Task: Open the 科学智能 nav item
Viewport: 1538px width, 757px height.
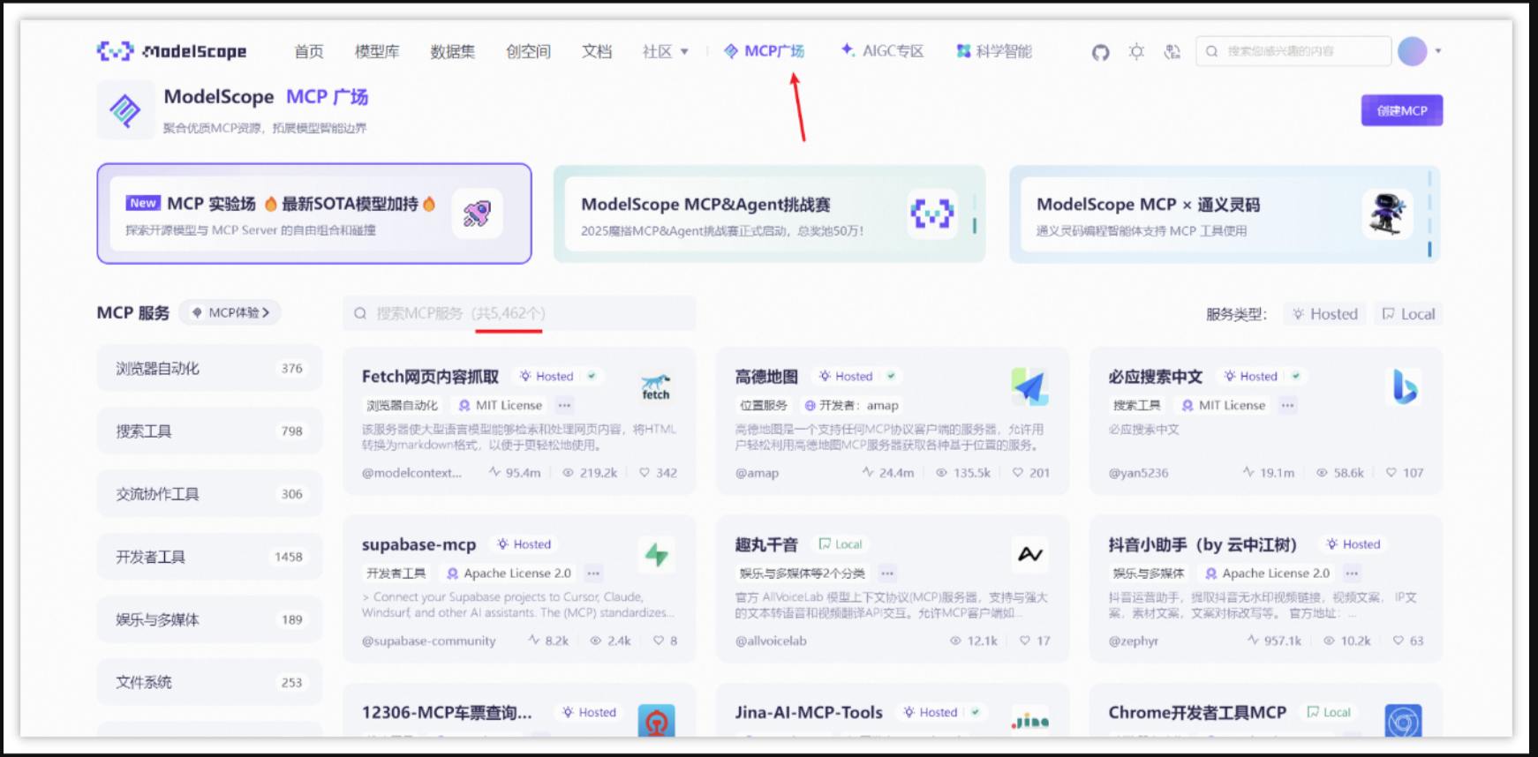Action: pyautogui.click(x=994, y=51)
